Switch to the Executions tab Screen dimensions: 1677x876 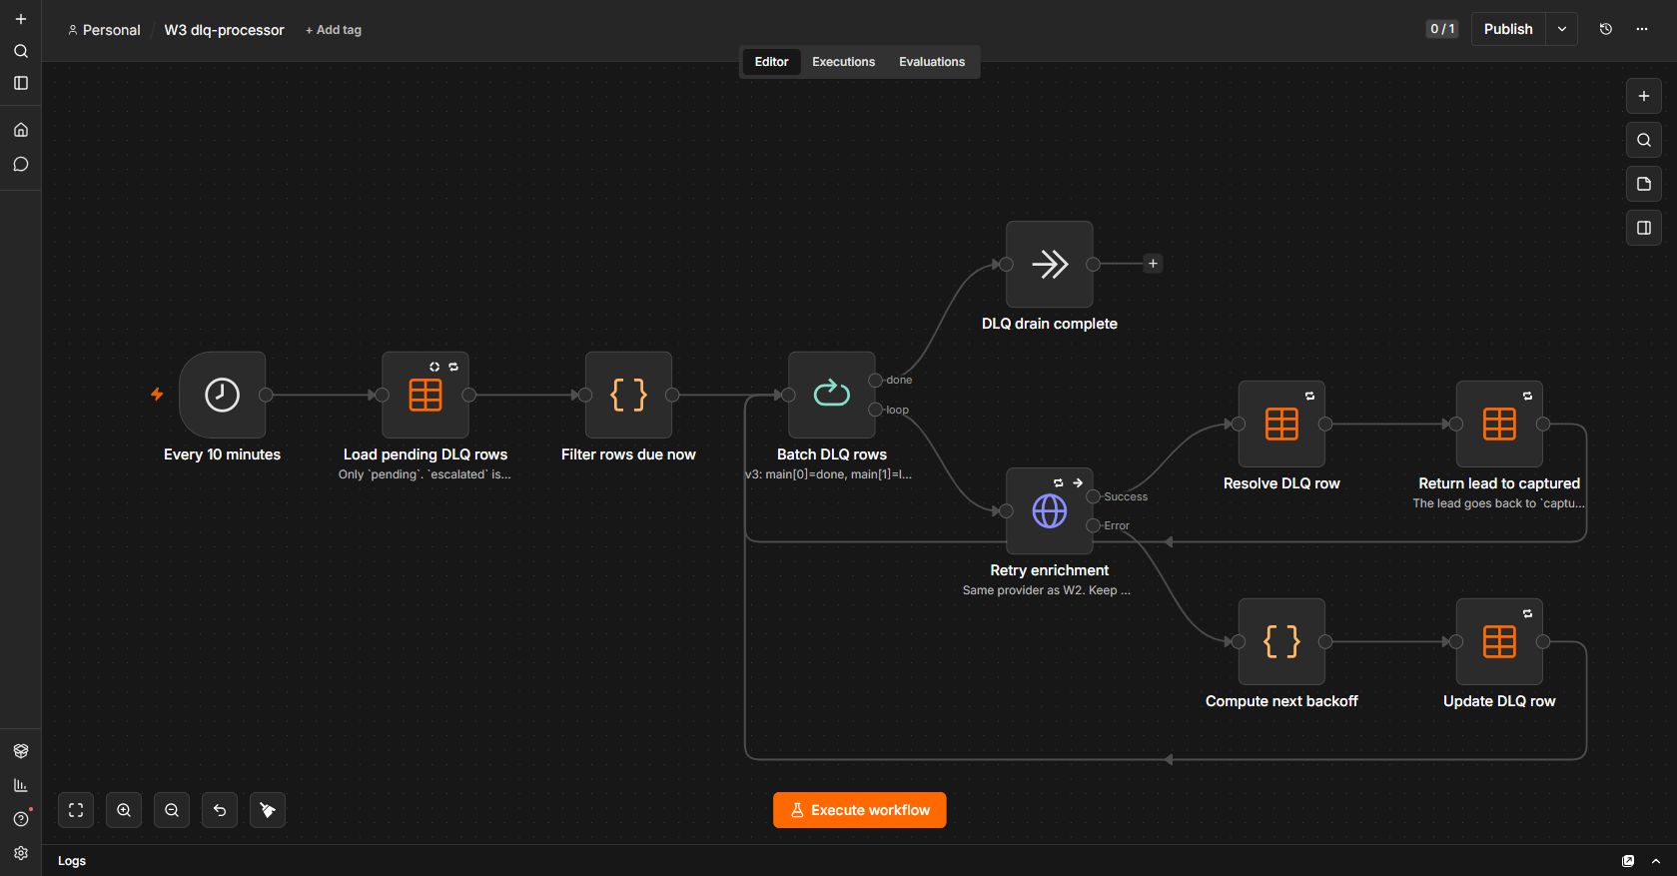(x=843, y=62)
